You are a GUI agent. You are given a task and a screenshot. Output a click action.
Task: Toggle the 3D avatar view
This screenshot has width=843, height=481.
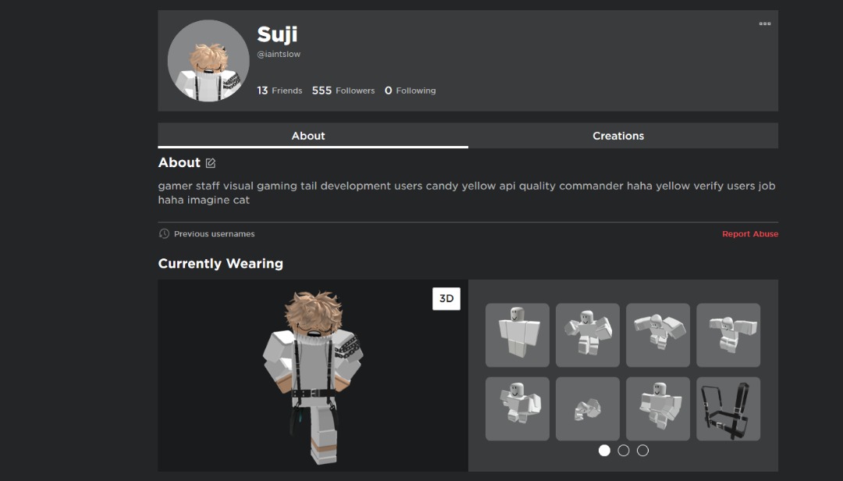click(446, 298)
